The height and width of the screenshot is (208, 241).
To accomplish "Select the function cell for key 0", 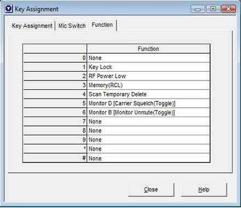I will pyautogui.click(x=148, y=58).
